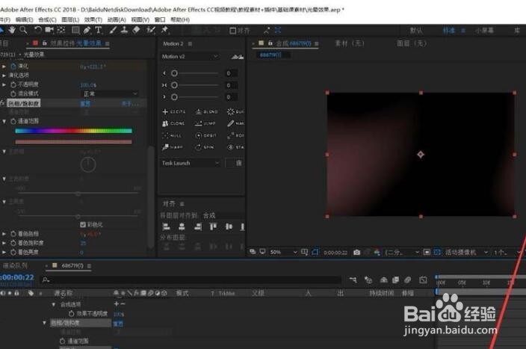Align layers to top edge

pos(213,227)
